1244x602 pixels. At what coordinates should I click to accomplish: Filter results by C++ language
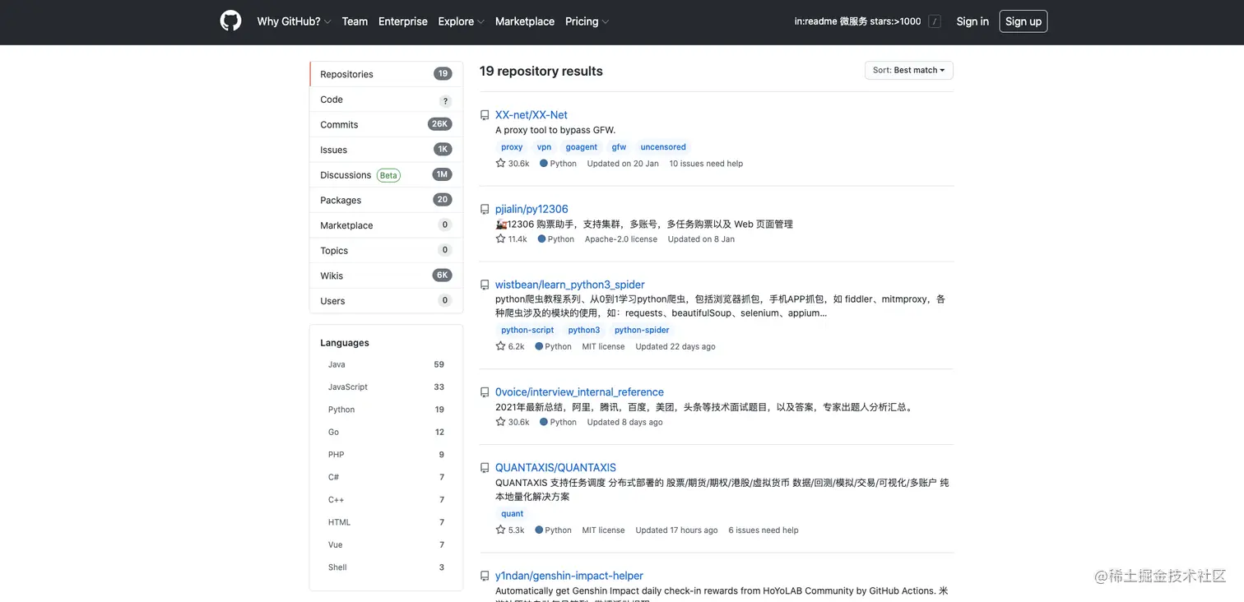(386, 500)
